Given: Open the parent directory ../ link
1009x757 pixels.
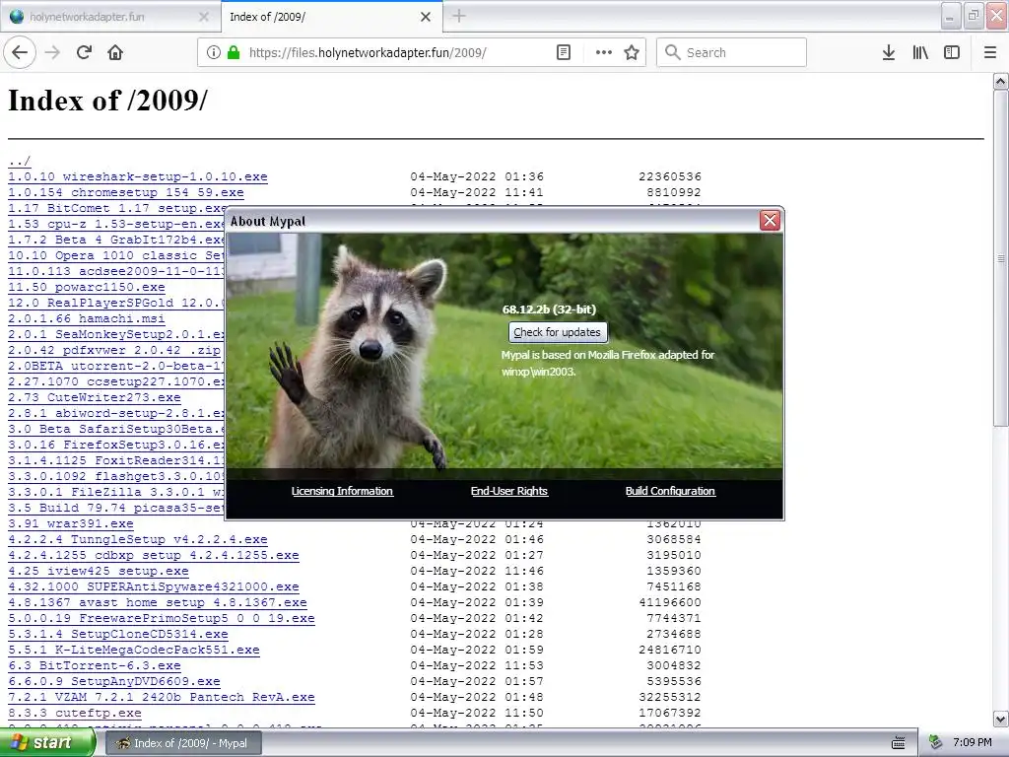Looking at the screenshot, I should (x=20, y=161).
